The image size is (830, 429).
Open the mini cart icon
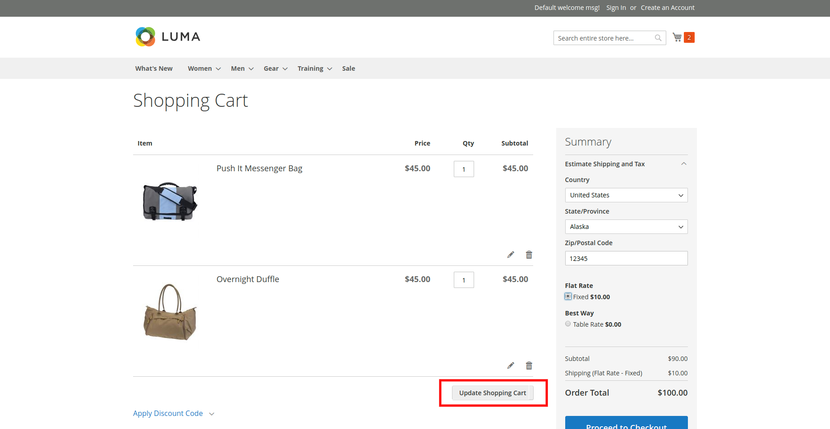[677, 37]
